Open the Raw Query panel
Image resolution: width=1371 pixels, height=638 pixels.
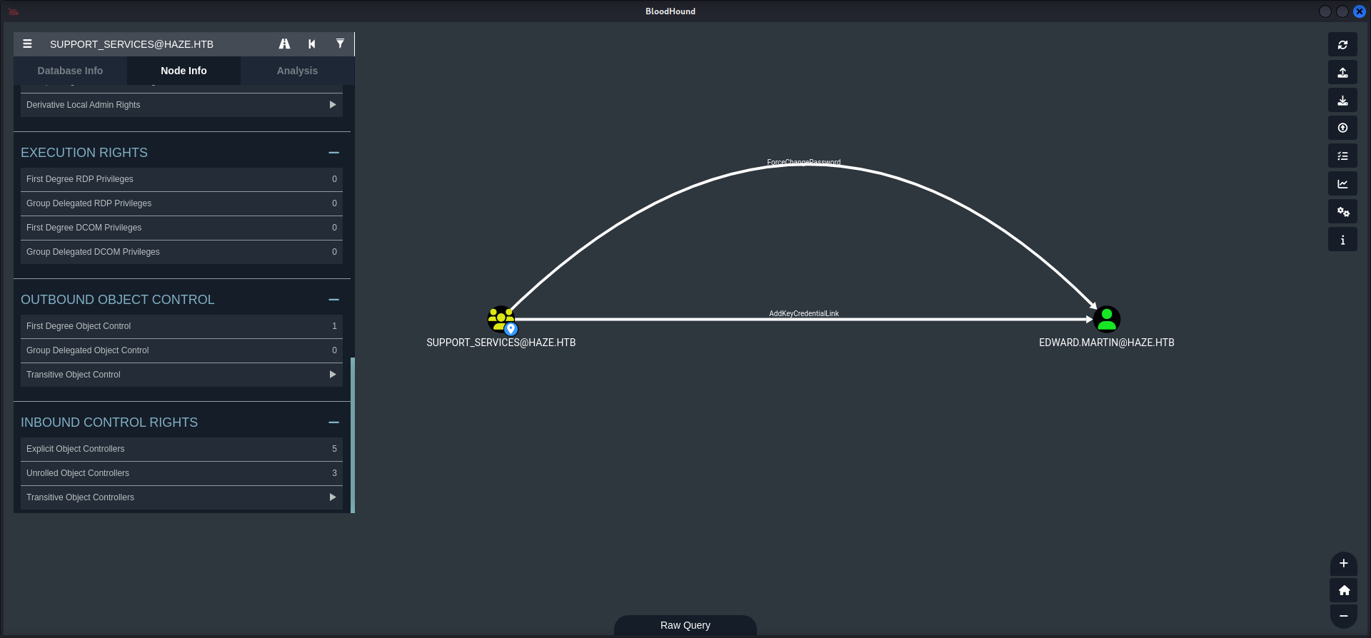[685, 625]
